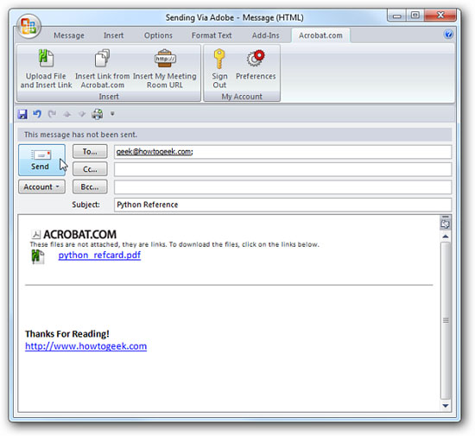Click the 'Thanks For Reading!' text
This screenshot has width=475, height=436.
(x=67, y=333)
